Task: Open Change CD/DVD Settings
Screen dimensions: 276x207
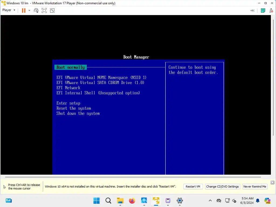Action: coord(222,187)
